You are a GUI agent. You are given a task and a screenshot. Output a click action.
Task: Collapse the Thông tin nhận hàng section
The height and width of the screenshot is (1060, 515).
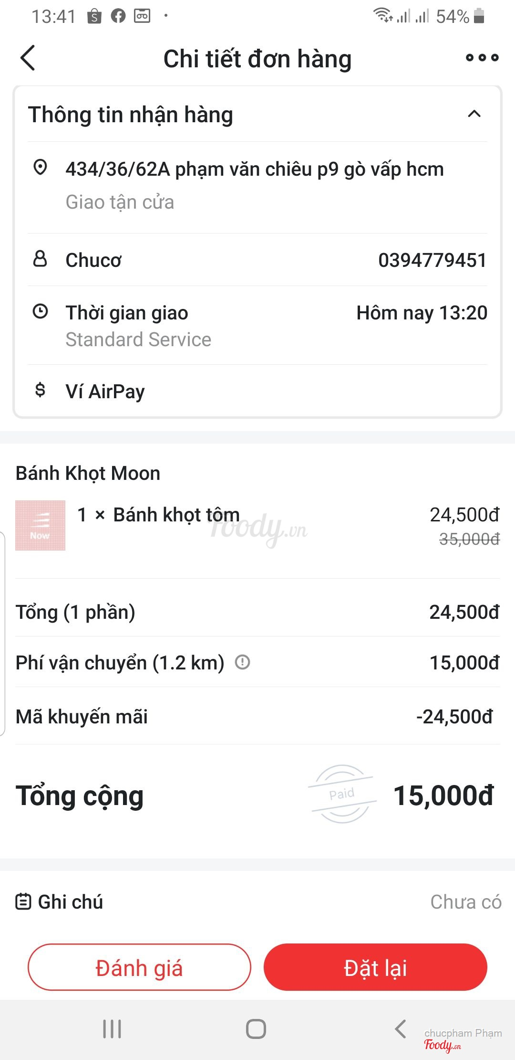pos(474,114)
